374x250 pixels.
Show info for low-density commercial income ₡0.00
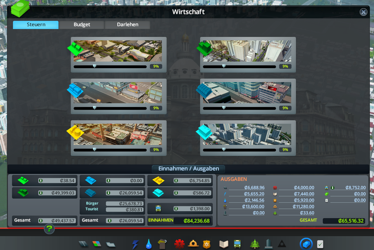tap(108, 181)
